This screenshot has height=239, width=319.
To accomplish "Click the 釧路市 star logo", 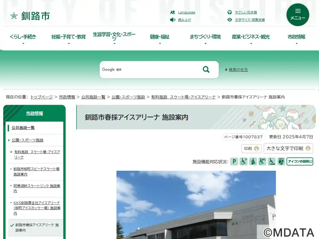I will coord(14,16).
